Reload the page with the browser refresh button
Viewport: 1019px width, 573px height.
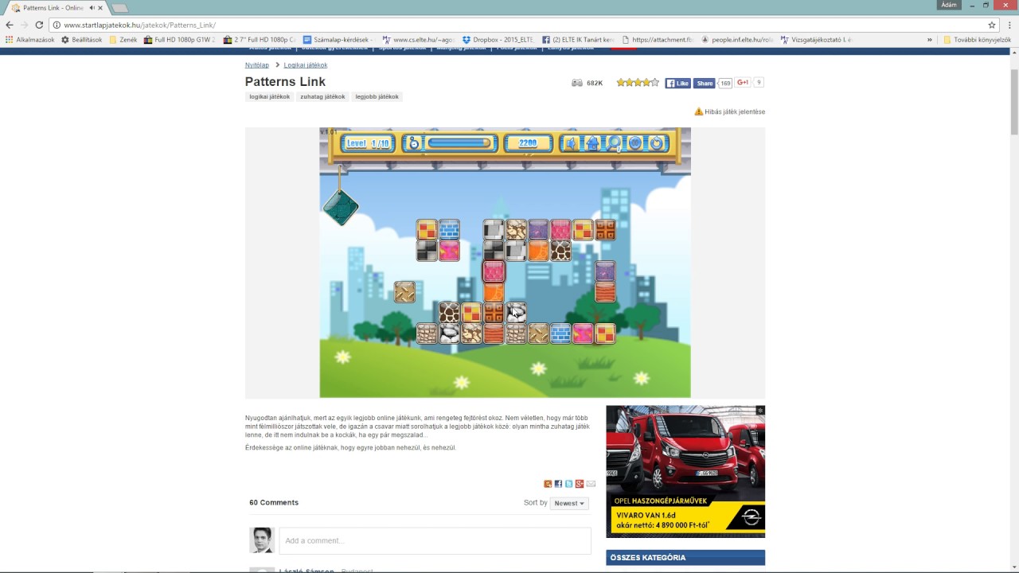click(x=39, y=25)
